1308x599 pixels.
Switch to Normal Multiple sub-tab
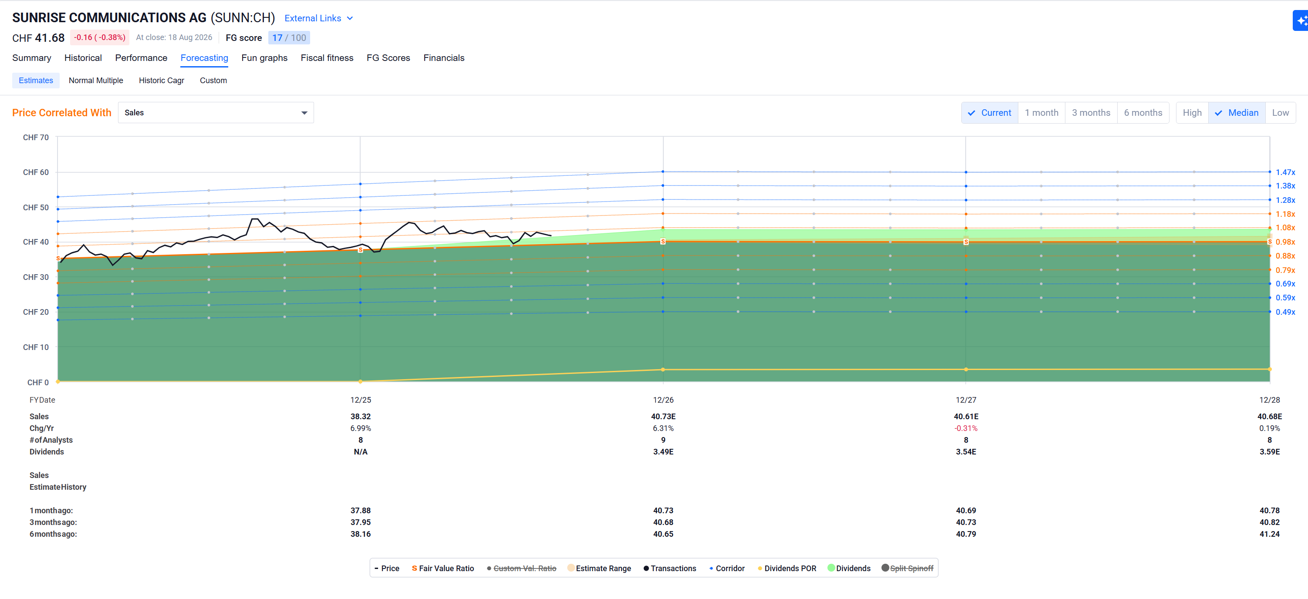[96, 80]
